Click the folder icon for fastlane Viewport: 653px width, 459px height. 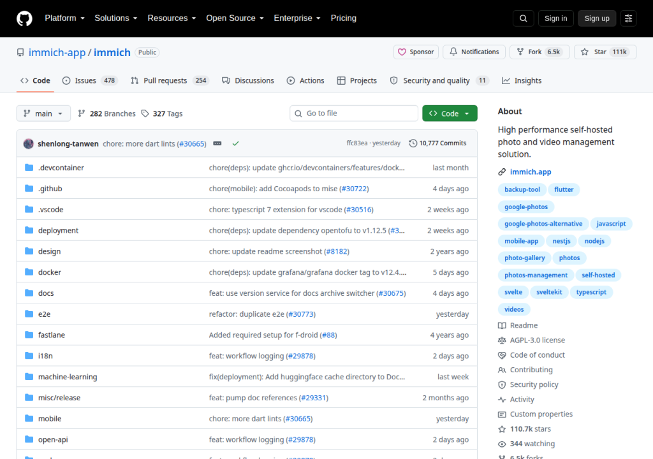(x=29, y=335)
